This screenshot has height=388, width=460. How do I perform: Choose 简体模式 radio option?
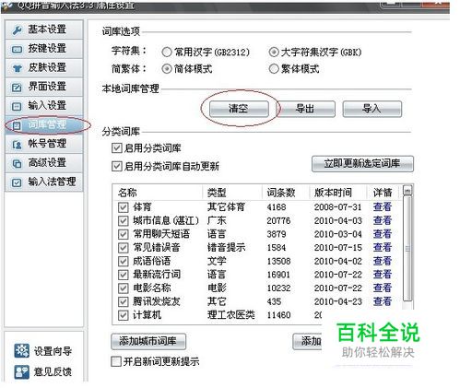(167, 69)
